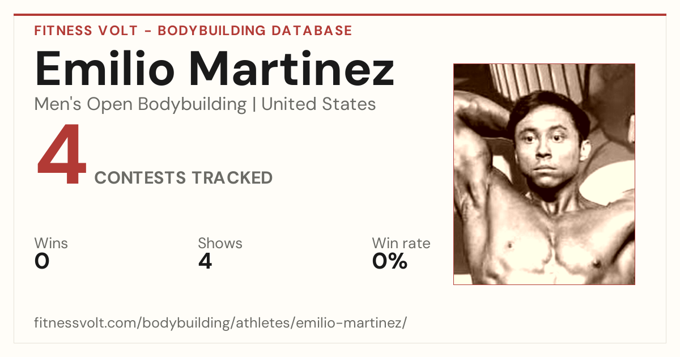This screenshot has height=357, width=680.
Task: Click the United States country label
Action: (x=318, y=104)
